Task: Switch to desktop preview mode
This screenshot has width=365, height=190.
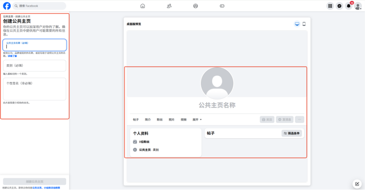Action: 297,24
